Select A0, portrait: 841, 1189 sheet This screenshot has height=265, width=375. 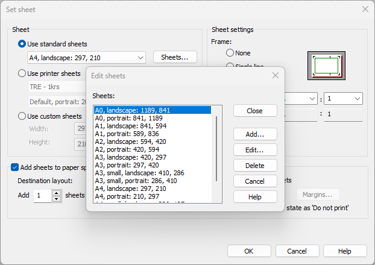pos(128,118)
